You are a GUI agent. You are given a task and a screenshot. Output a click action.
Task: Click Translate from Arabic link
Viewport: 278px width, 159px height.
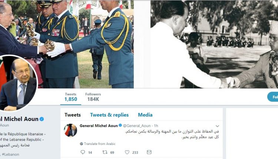(100, 144)
